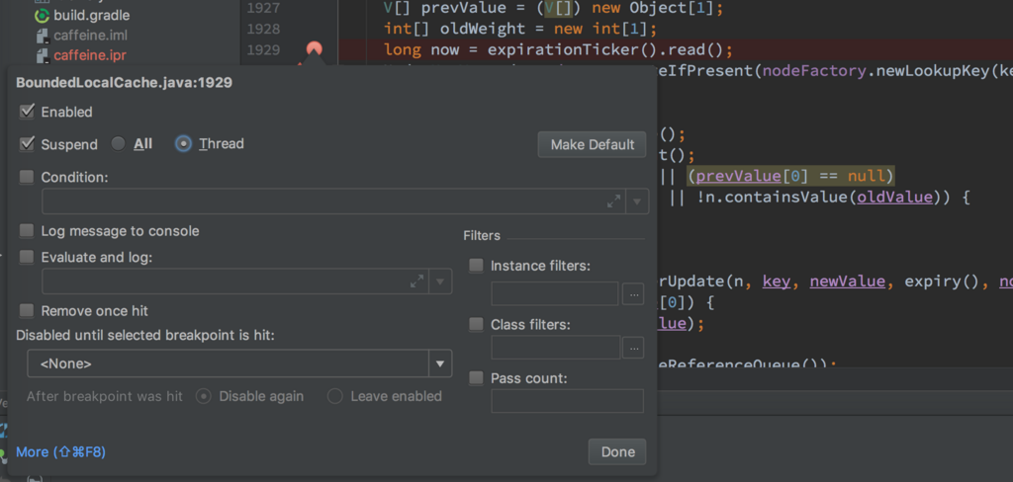This screenshot has height=482, width=1013.
Task: Select build.gradle in project tree
Action: point(91,15)
